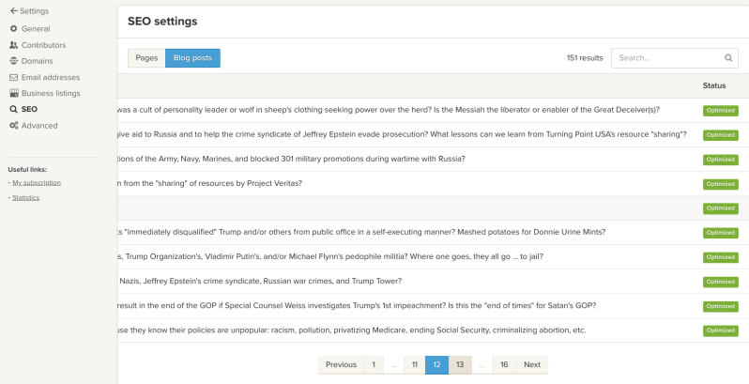
Task: Select the Blog posts tab
Action: pyautogui.click(x=192, y=58)
